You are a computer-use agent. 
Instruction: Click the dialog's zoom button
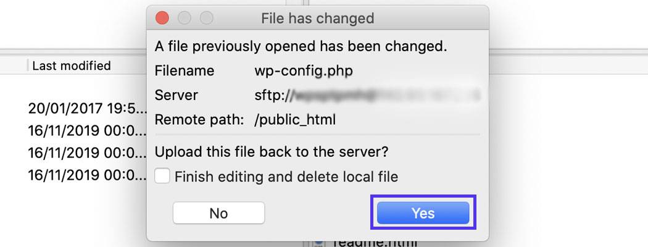[206, 18]
